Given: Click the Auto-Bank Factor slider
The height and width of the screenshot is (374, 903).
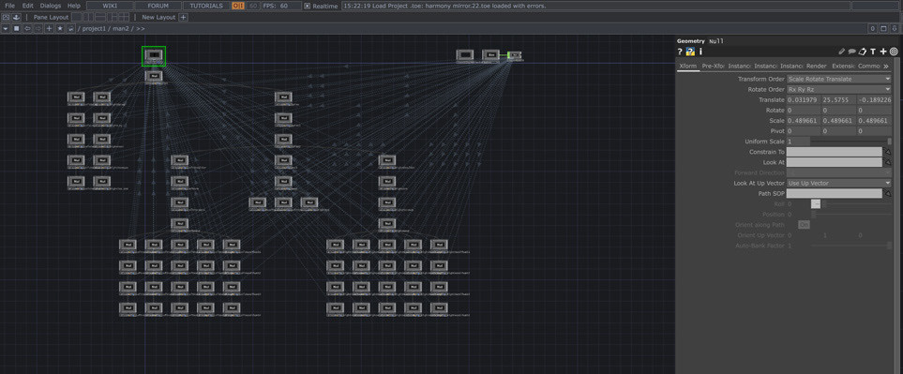Looking at the screenshot, I should pyautogui.click(x=851, y=246).
